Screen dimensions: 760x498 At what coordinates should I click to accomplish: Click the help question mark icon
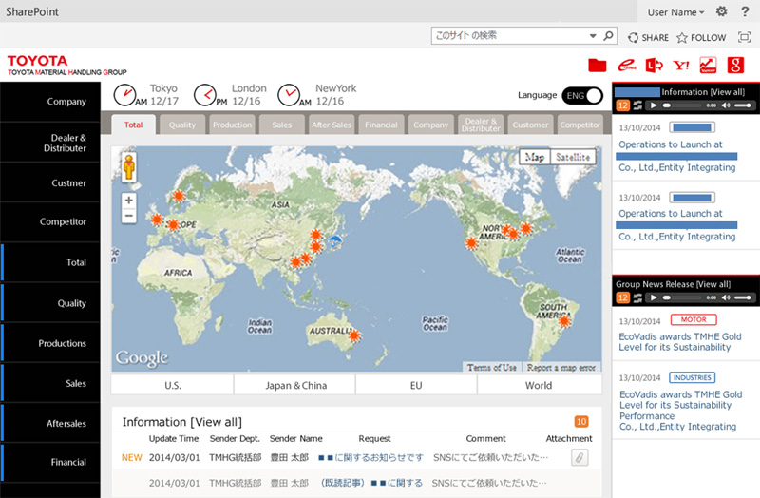pyautogui.click(x=744, y=11)
